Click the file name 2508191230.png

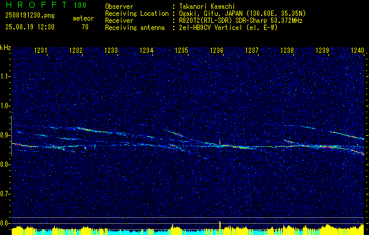tap(30, 16)
